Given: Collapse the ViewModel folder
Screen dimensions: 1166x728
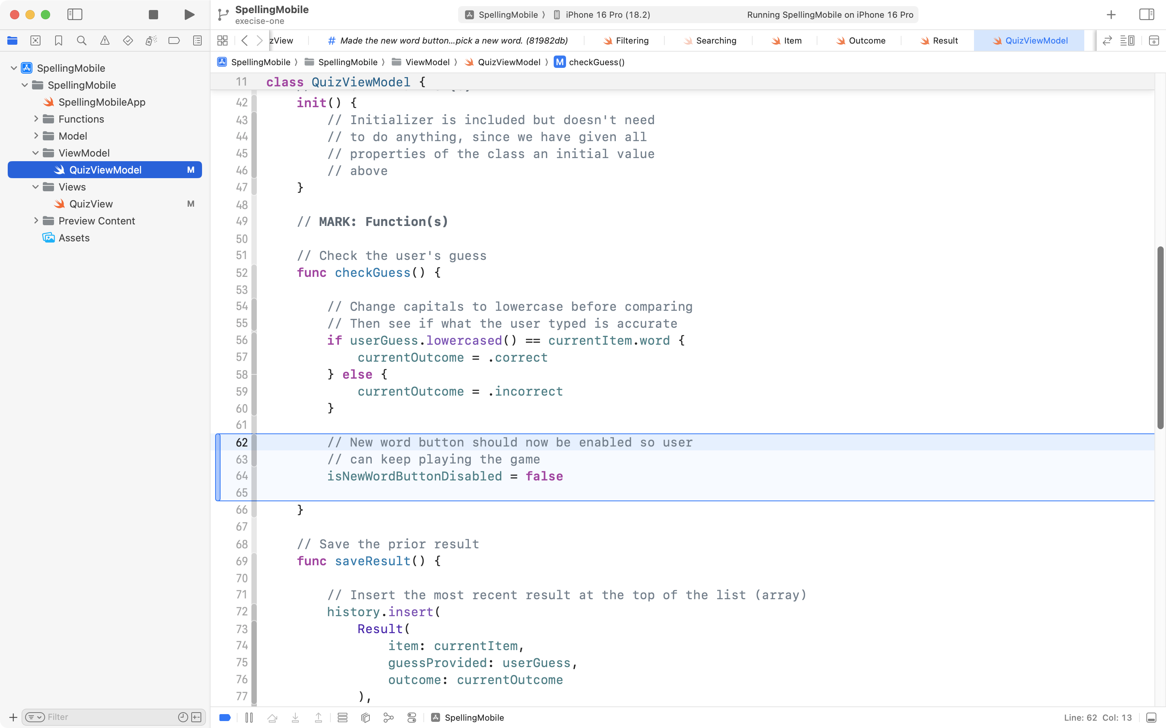Looking at the screenshot, I should (35, 153).
